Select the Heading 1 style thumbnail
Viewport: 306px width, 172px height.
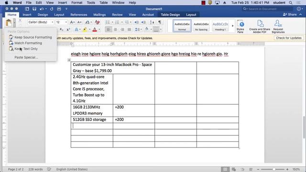pyautogui.click(x=220, y=26)
